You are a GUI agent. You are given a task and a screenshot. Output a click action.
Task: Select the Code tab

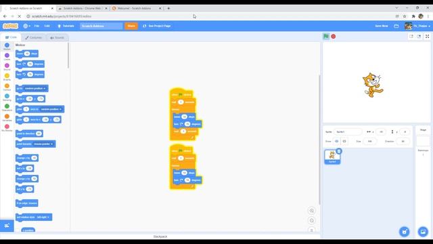point(11,37)
